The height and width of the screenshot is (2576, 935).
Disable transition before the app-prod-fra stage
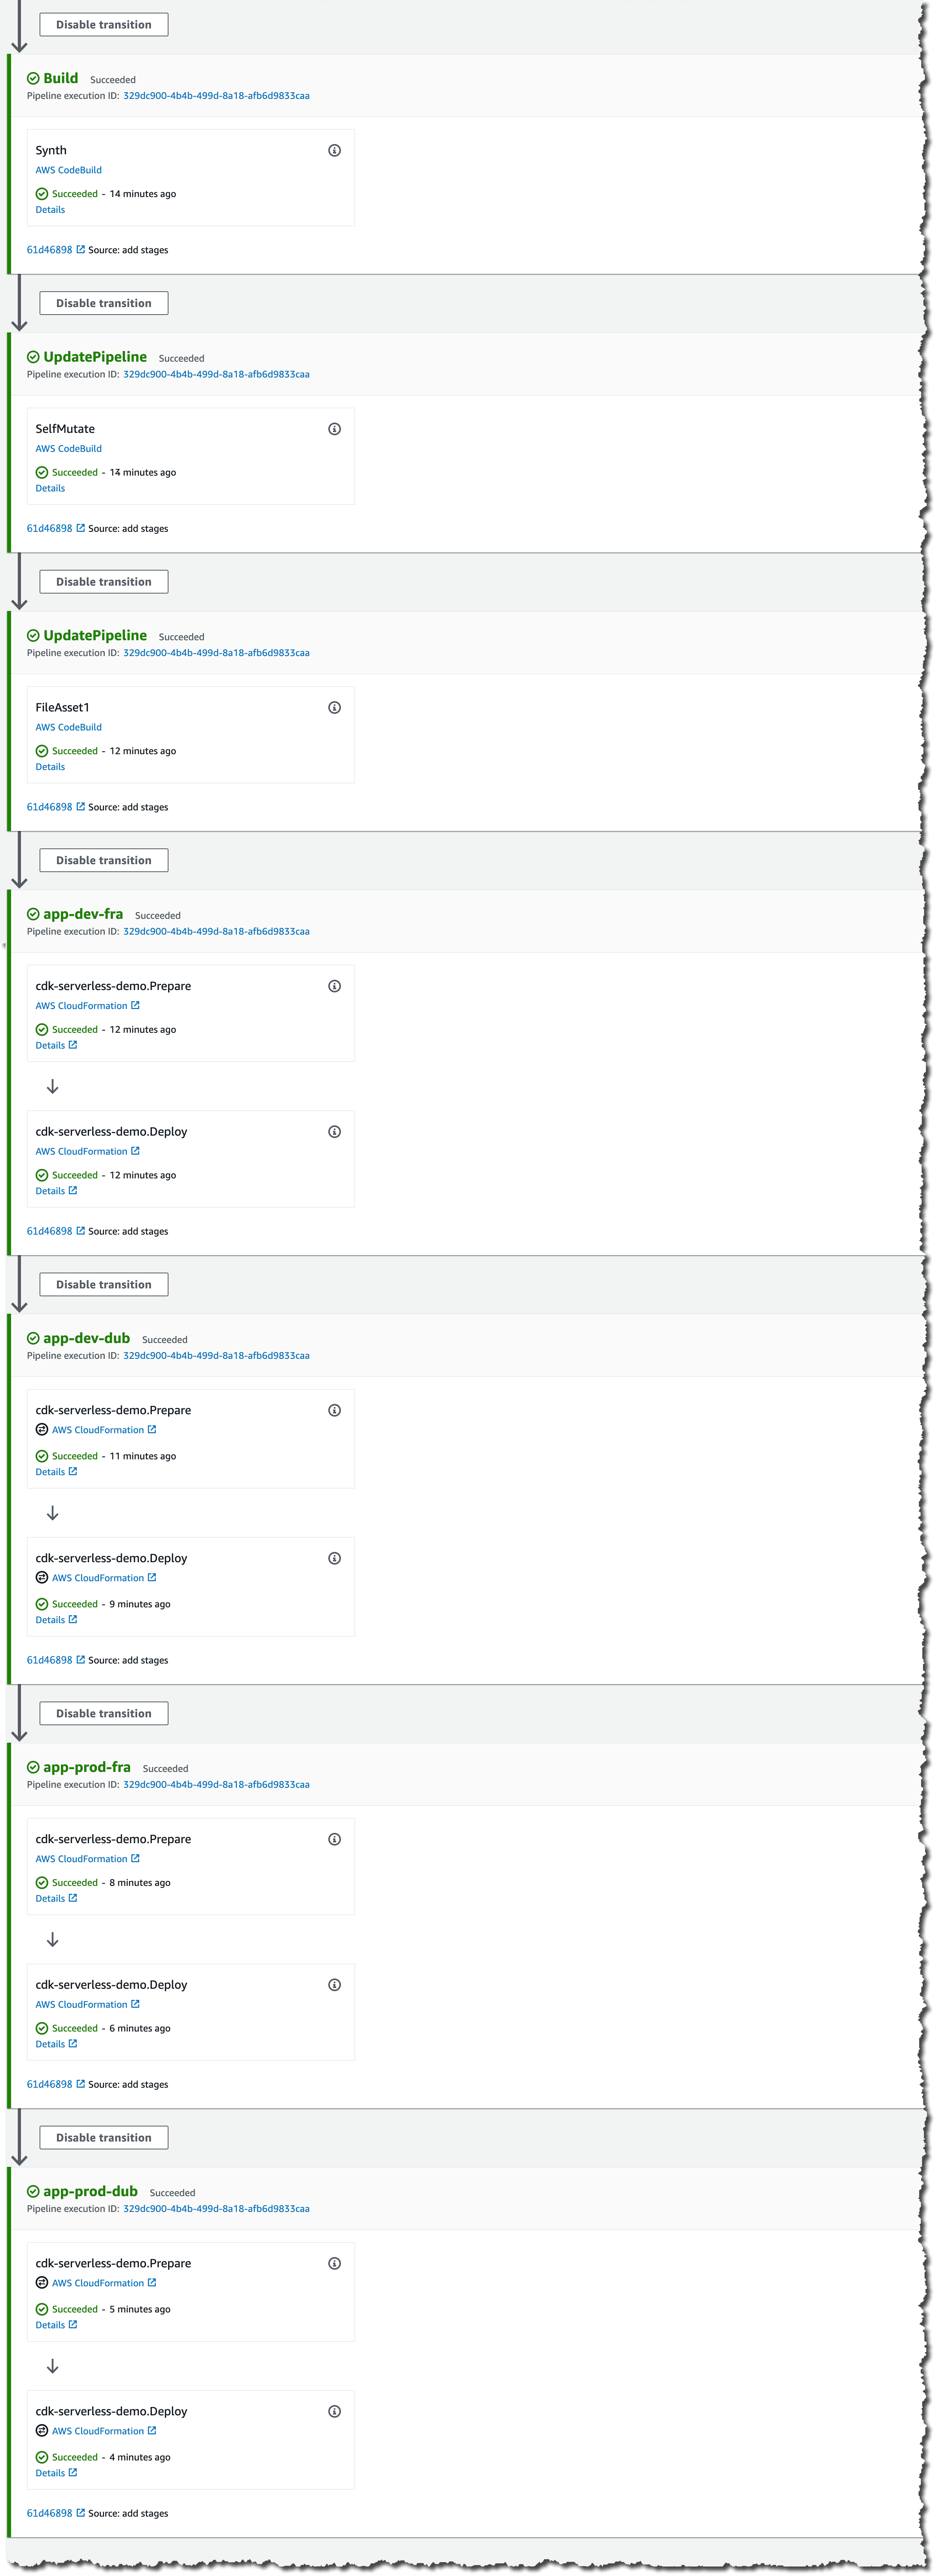coord(104,1713)
